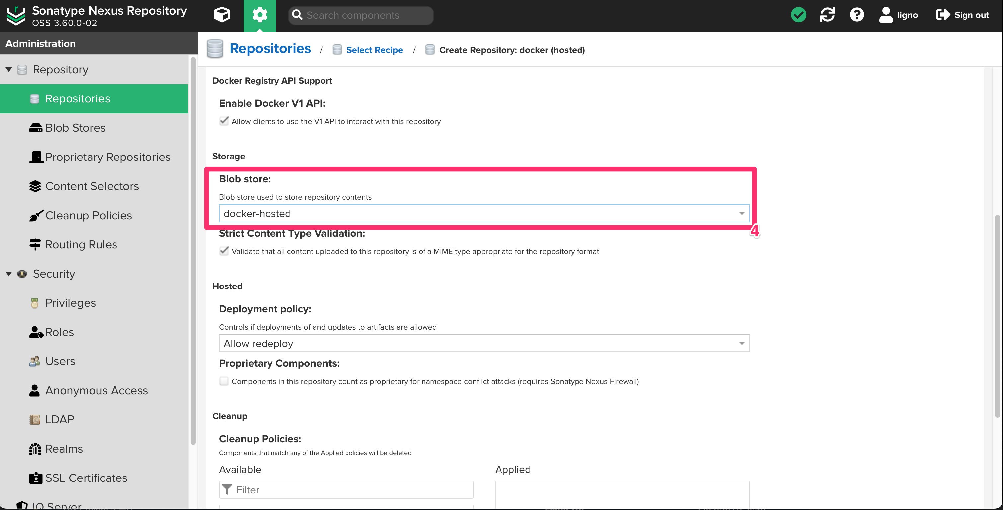Screen dimensions: 1003x510
Task: Uncheck 'Allow clients to use the V1 API'
Action: point(224,121)
